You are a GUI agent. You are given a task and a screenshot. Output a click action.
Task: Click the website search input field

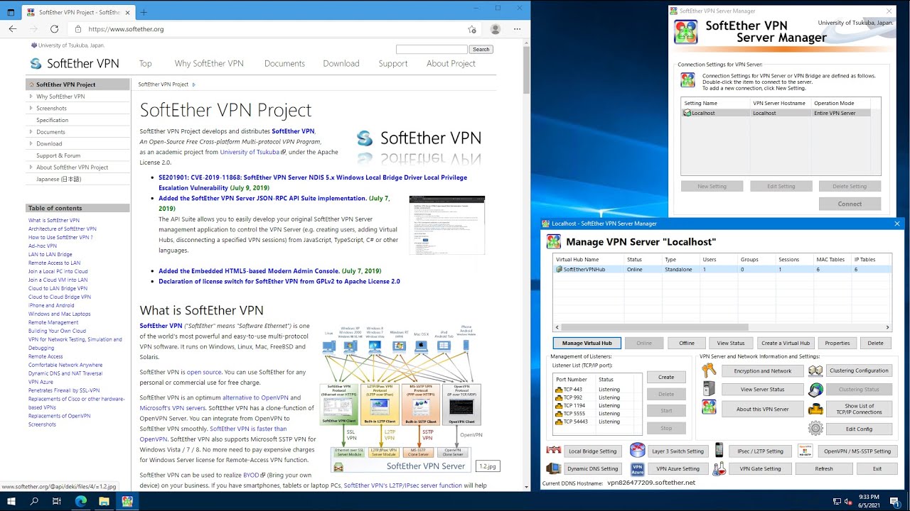tap(432, 49)
